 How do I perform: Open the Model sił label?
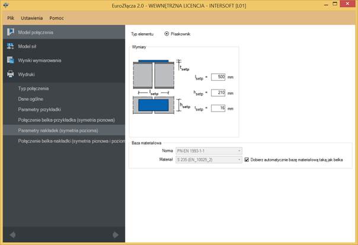[27, 46]
